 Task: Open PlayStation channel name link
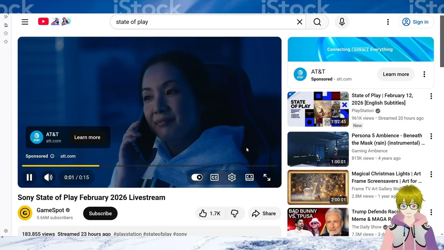(363, 111)
